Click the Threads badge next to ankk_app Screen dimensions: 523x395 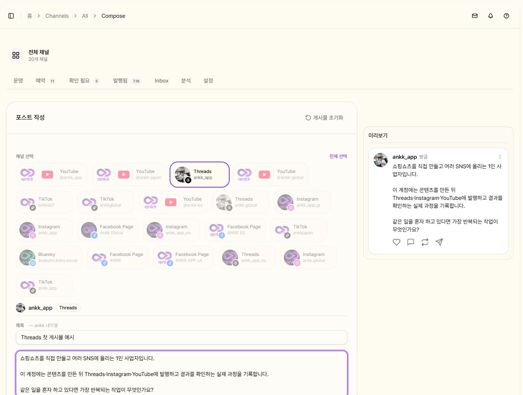tap(68, 308)
